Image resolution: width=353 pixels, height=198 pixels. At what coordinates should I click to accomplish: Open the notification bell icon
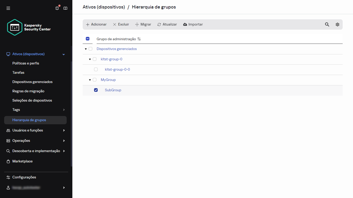57,8
